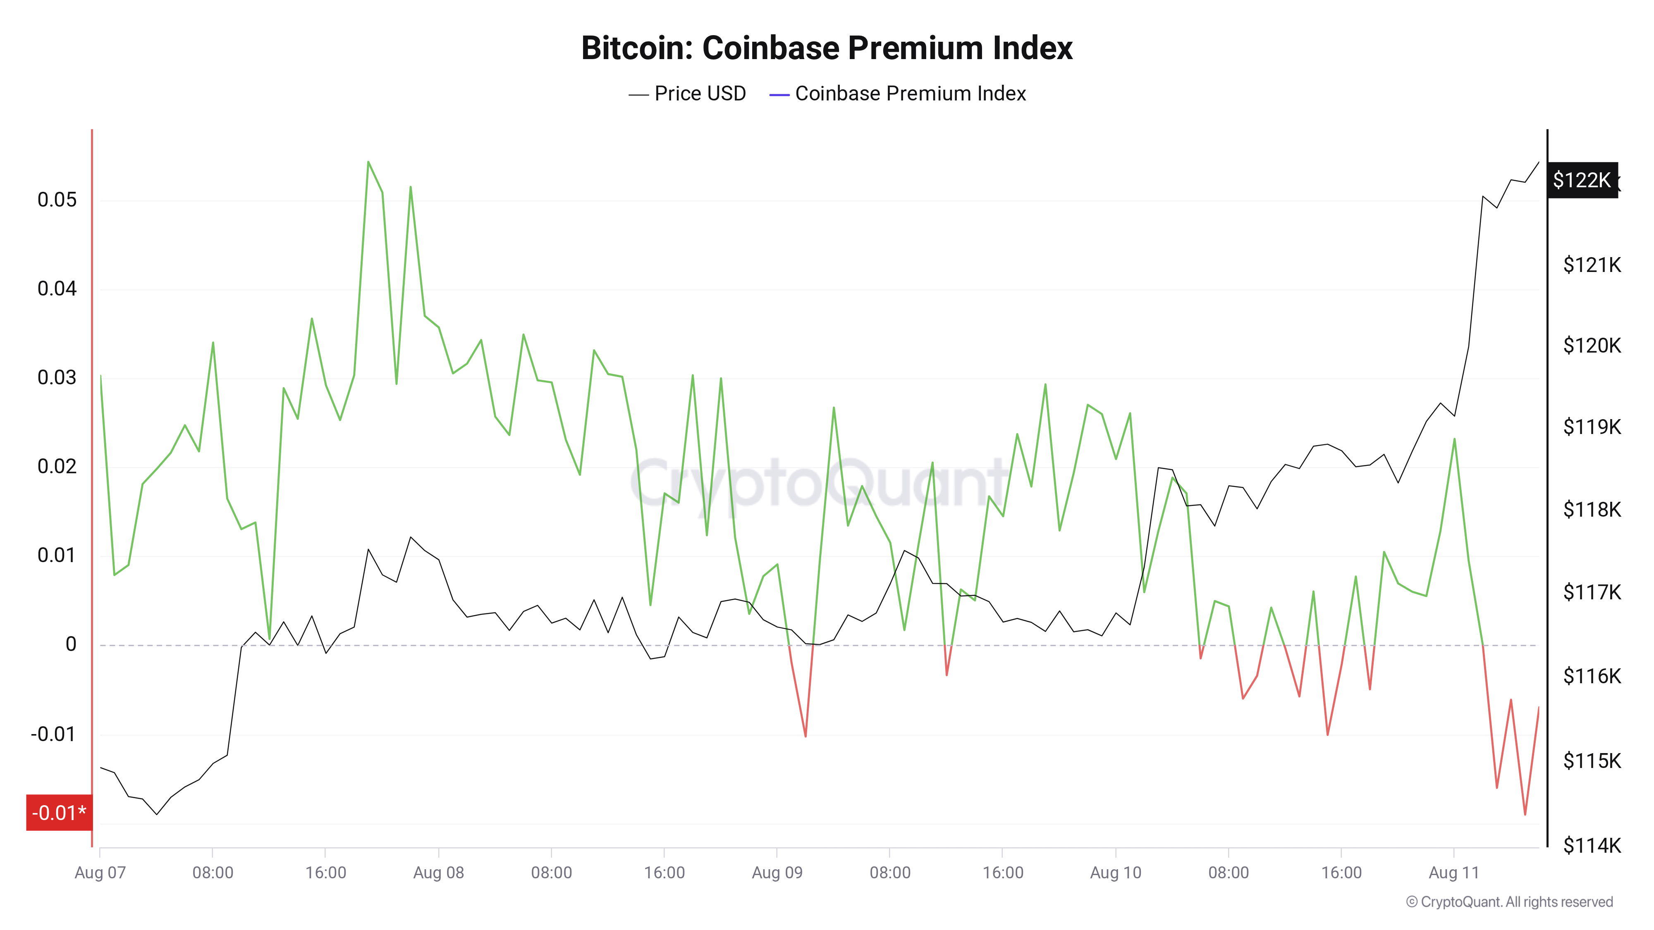Click the chart title Bitcoin: Coinbase Premium Index
Viewport: 1654px width, 930px height.
(x=826, y=48)
